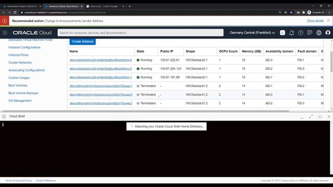The width and height of the screenshot is (333, 187).
Task: Open Cloud Shell from the header icon
Action: (283, 33)
